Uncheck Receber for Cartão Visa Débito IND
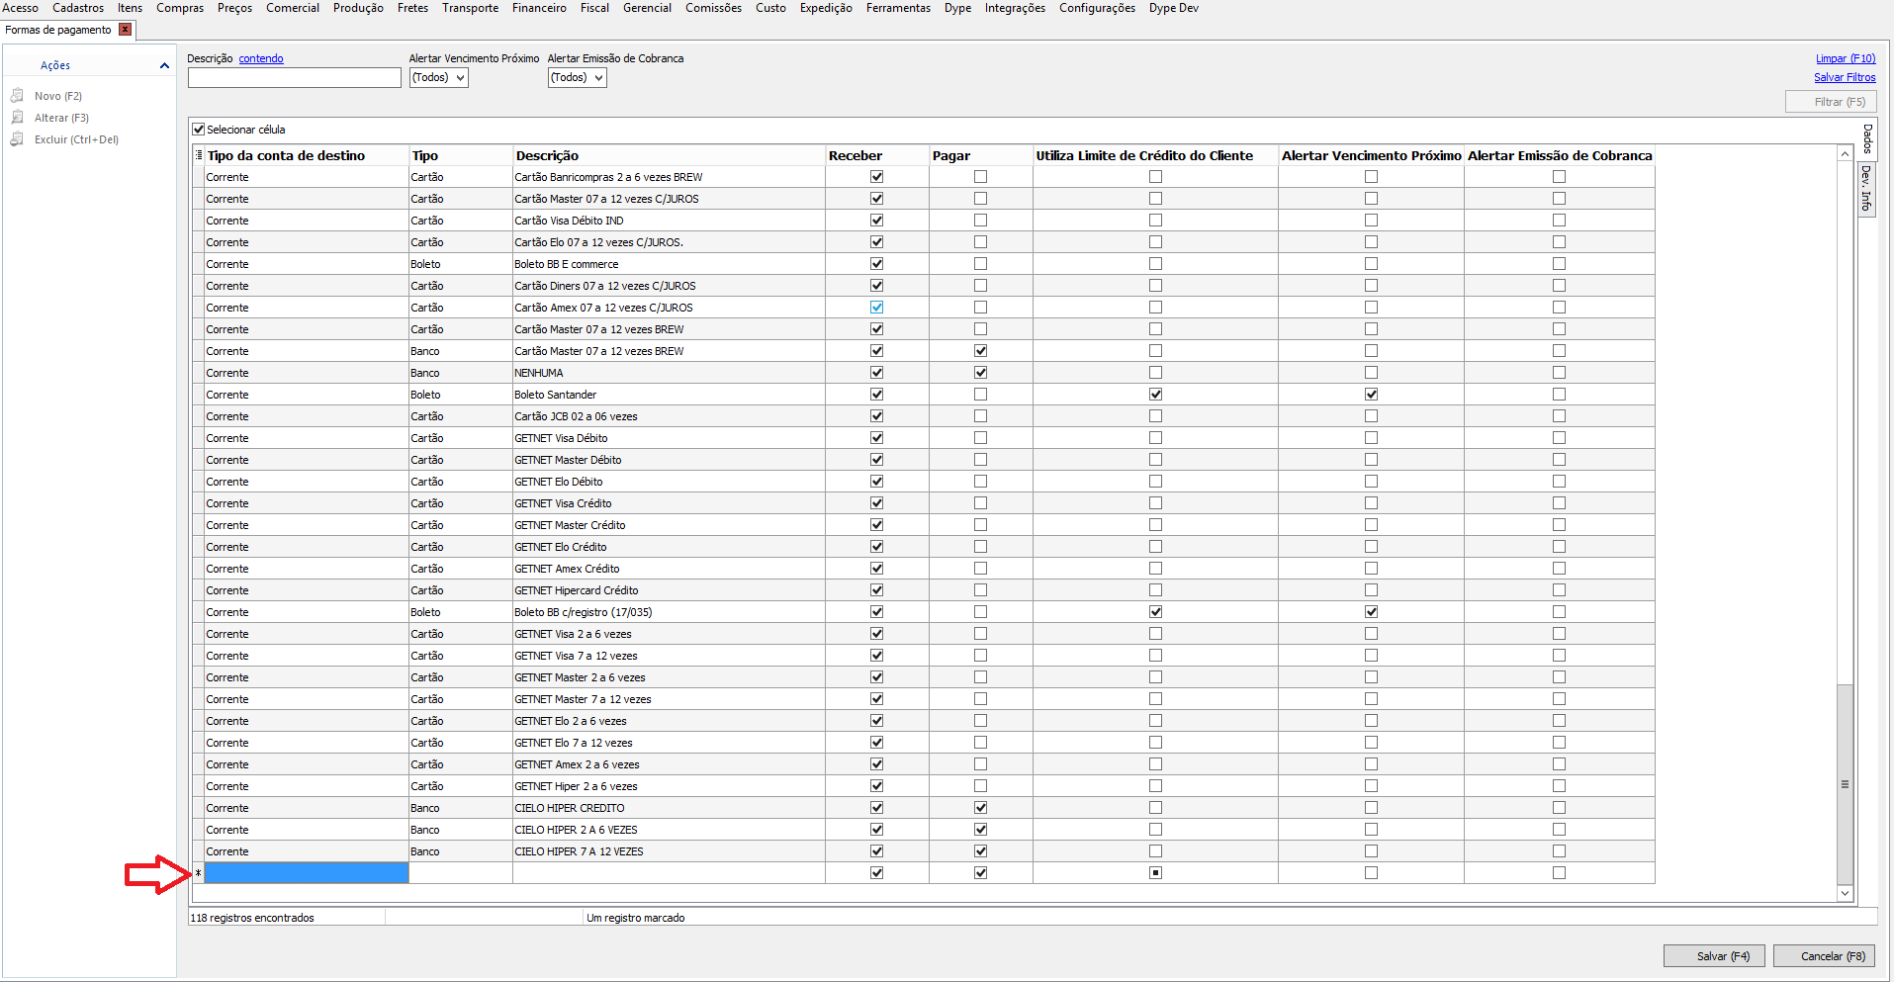 point(876,221)
